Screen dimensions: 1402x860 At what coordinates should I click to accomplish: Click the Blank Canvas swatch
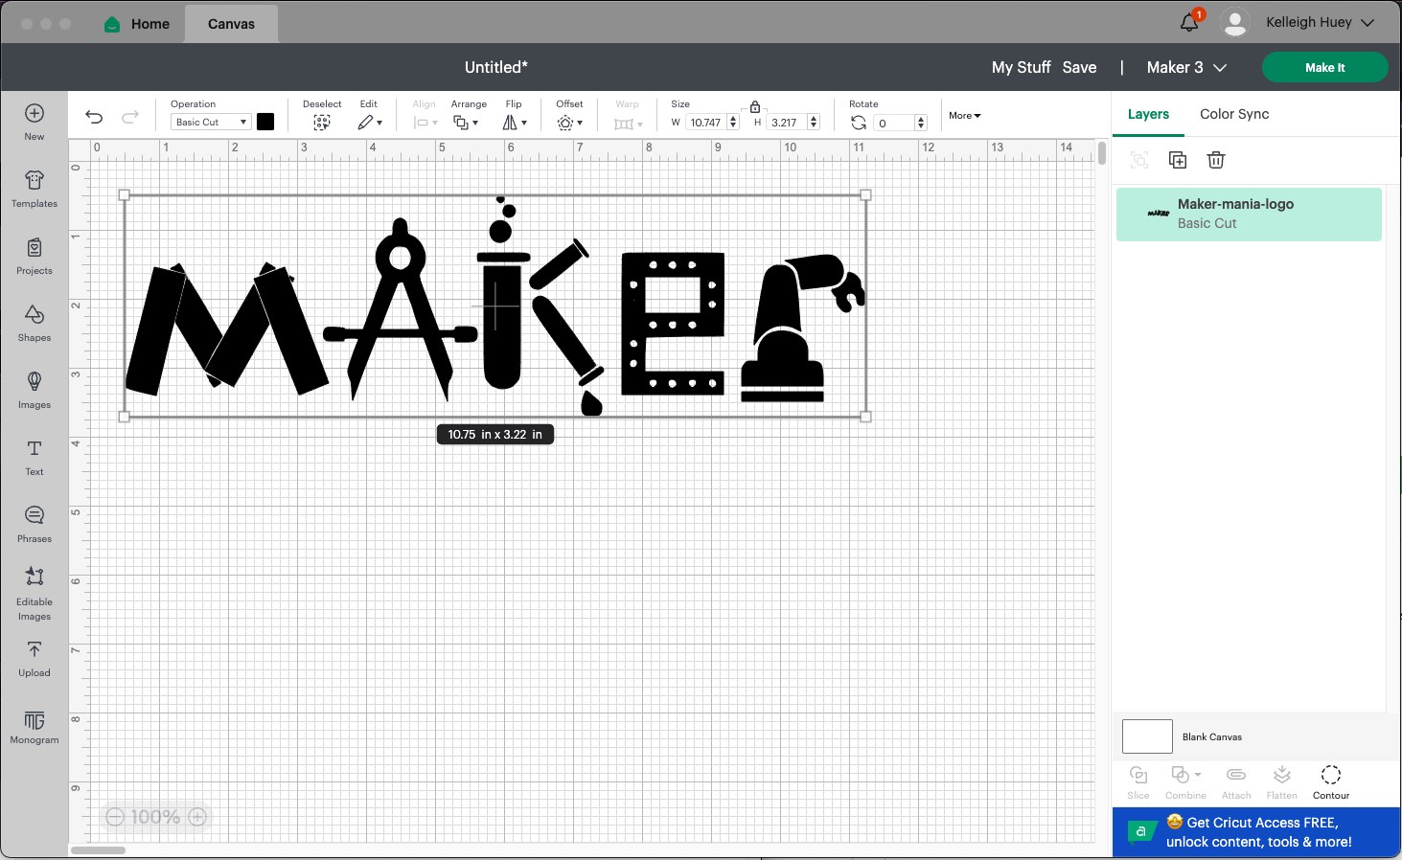pos(1147,736)
